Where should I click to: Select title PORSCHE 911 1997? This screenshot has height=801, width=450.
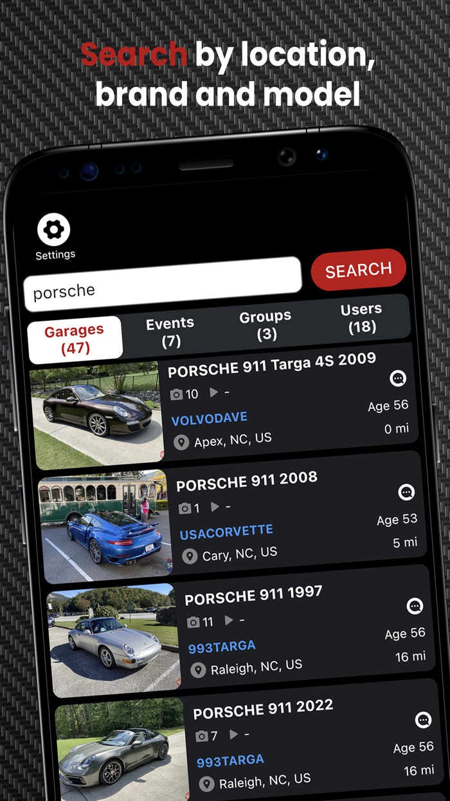click(x=253, y=595)
